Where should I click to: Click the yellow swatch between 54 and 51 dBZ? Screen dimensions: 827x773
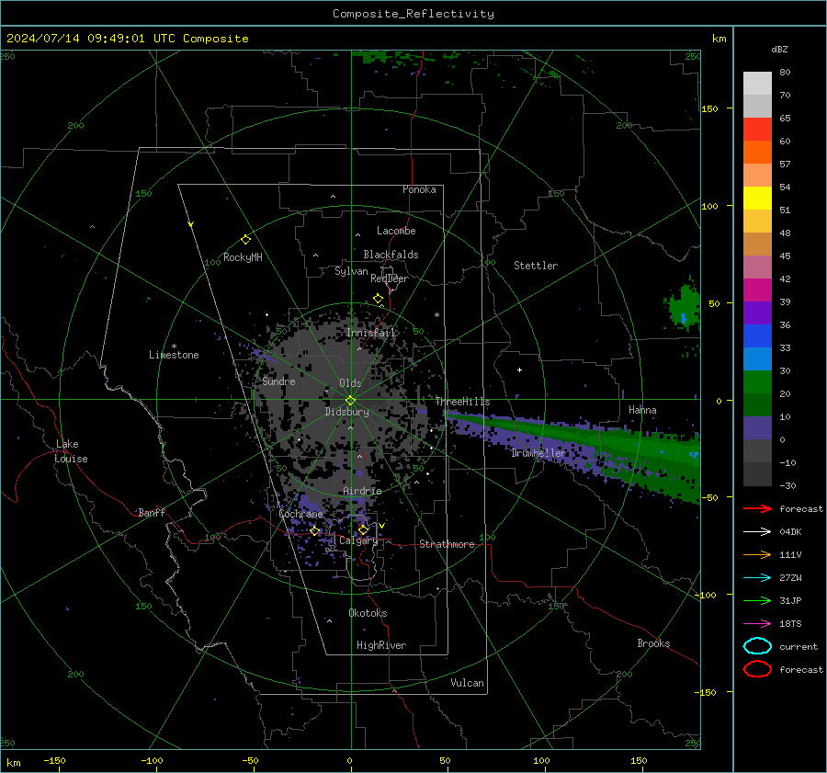click(x=757, y=199)
